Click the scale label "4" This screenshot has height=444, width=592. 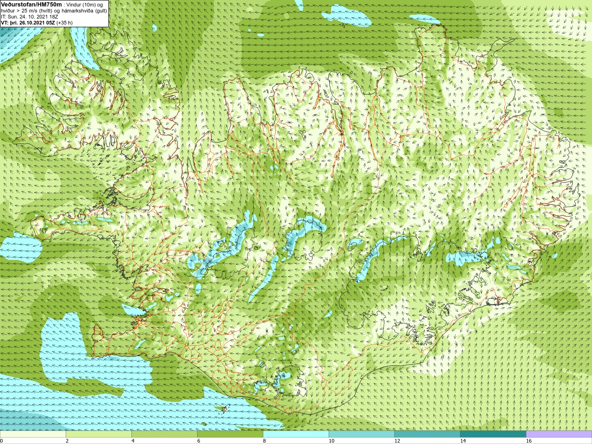(x=133, y=441)
